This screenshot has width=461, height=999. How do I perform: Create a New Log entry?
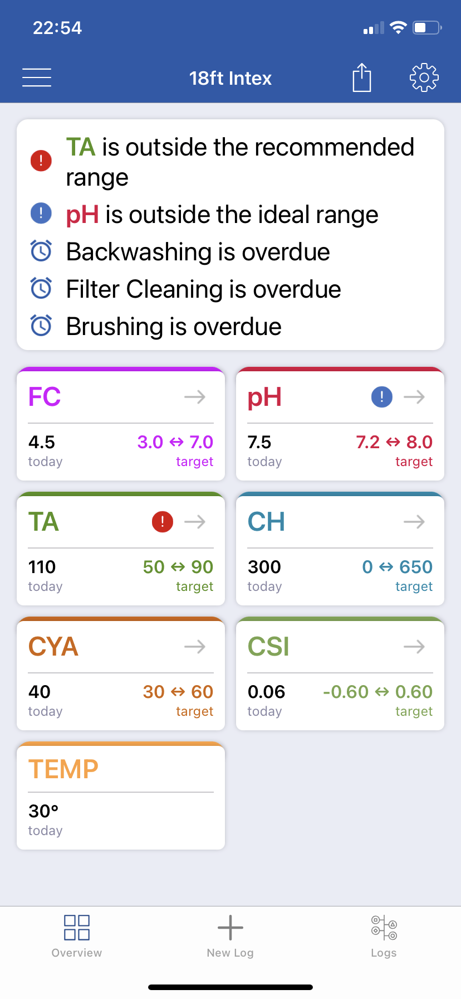[230, 937]
